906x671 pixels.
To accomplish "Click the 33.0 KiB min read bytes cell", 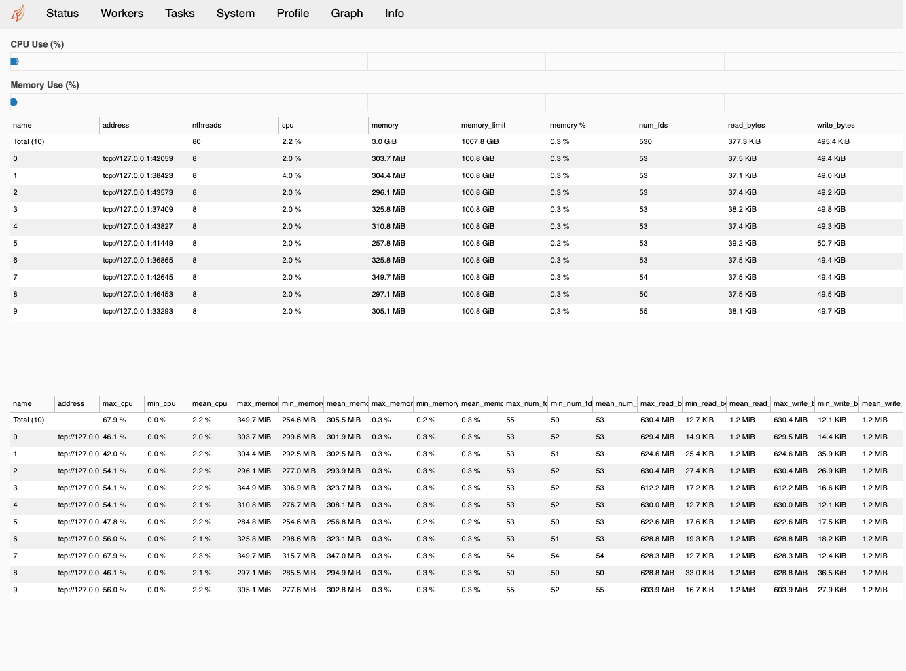I will pyautogui.click(x=700, y=573).
